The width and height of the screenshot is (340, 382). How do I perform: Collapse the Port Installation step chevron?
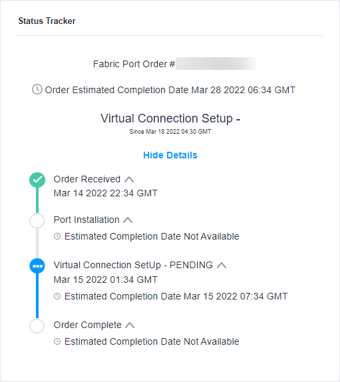pos(128,220)
